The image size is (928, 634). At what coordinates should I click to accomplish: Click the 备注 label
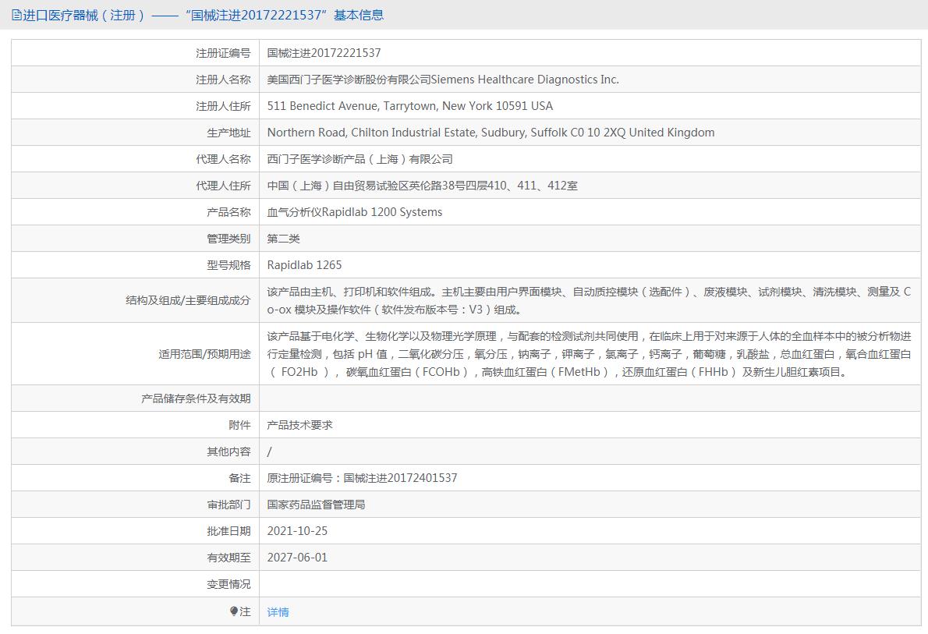(239, 478)
